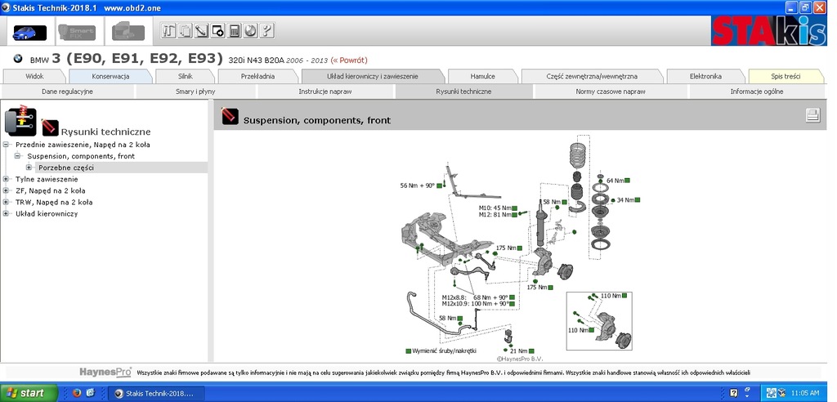Go back via the « Powrót link
Viewport: 837px width, 402px height.
pos(349,60)
